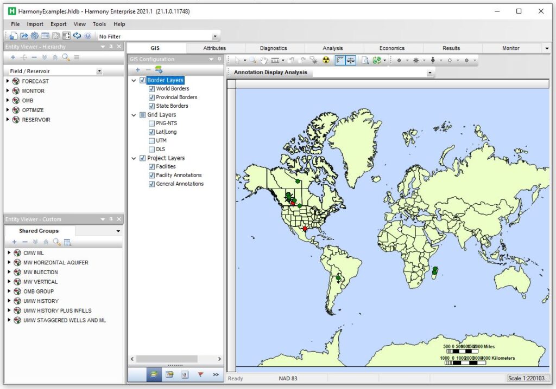Click expand-all double chevron in Hierarchy toolbar
Viewport: 556px width, 389px height.
[x=45, y=57]
